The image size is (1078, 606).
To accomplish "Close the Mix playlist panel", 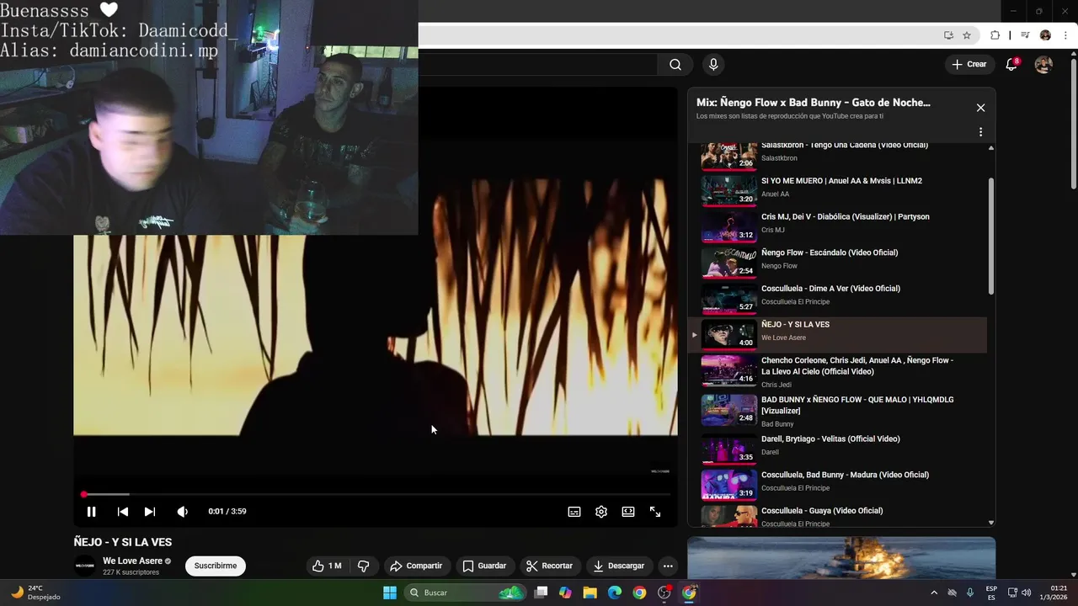I will 980,108.
